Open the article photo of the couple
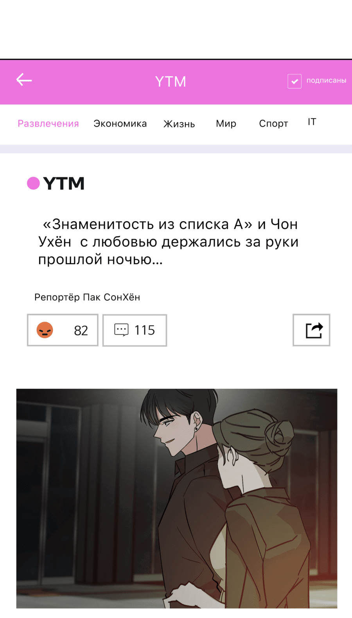Viewport: 352px width, 618px height. click(x=177, y=498)
